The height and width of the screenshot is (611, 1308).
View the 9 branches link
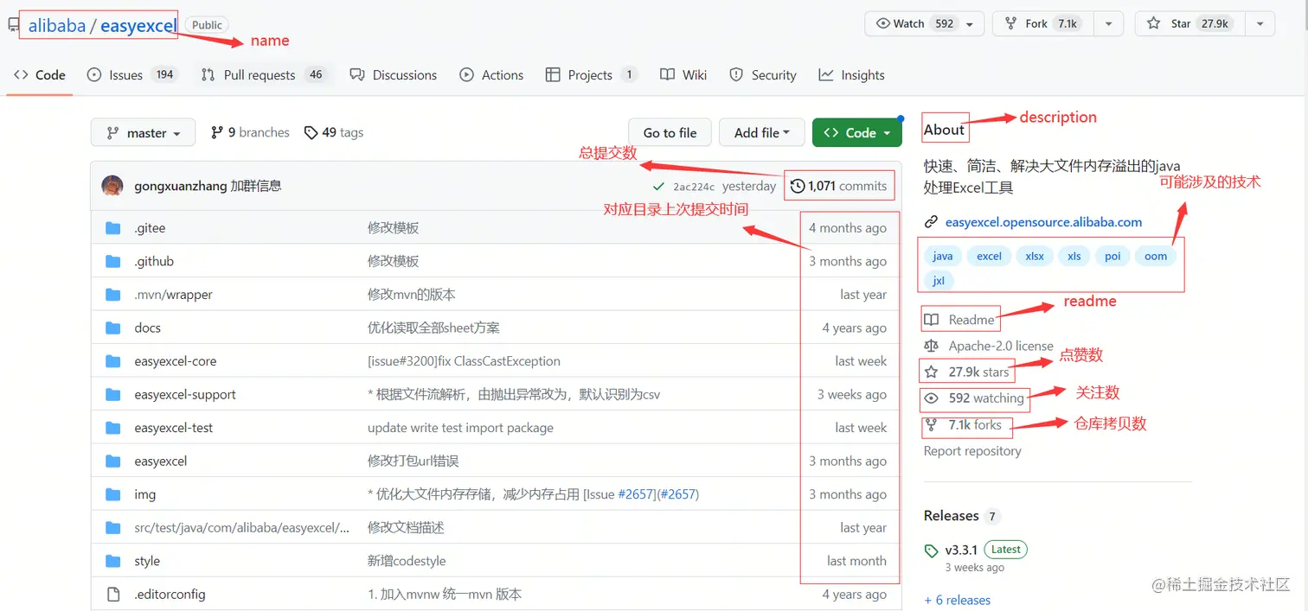(x=250, y=132)
